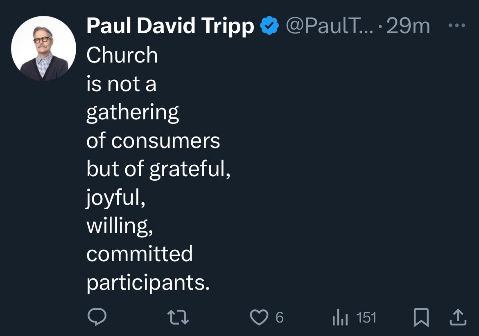Open Paul David Tripp's profile picture
The image size is (479, 336).
point(43,48)
